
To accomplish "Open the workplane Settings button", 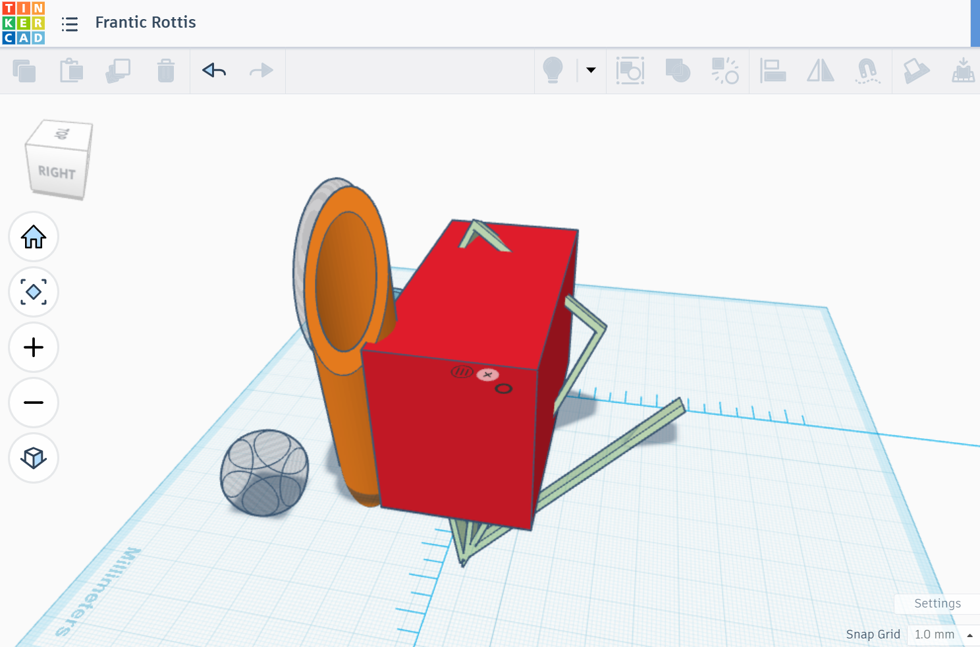I will [x=937, y=604].
